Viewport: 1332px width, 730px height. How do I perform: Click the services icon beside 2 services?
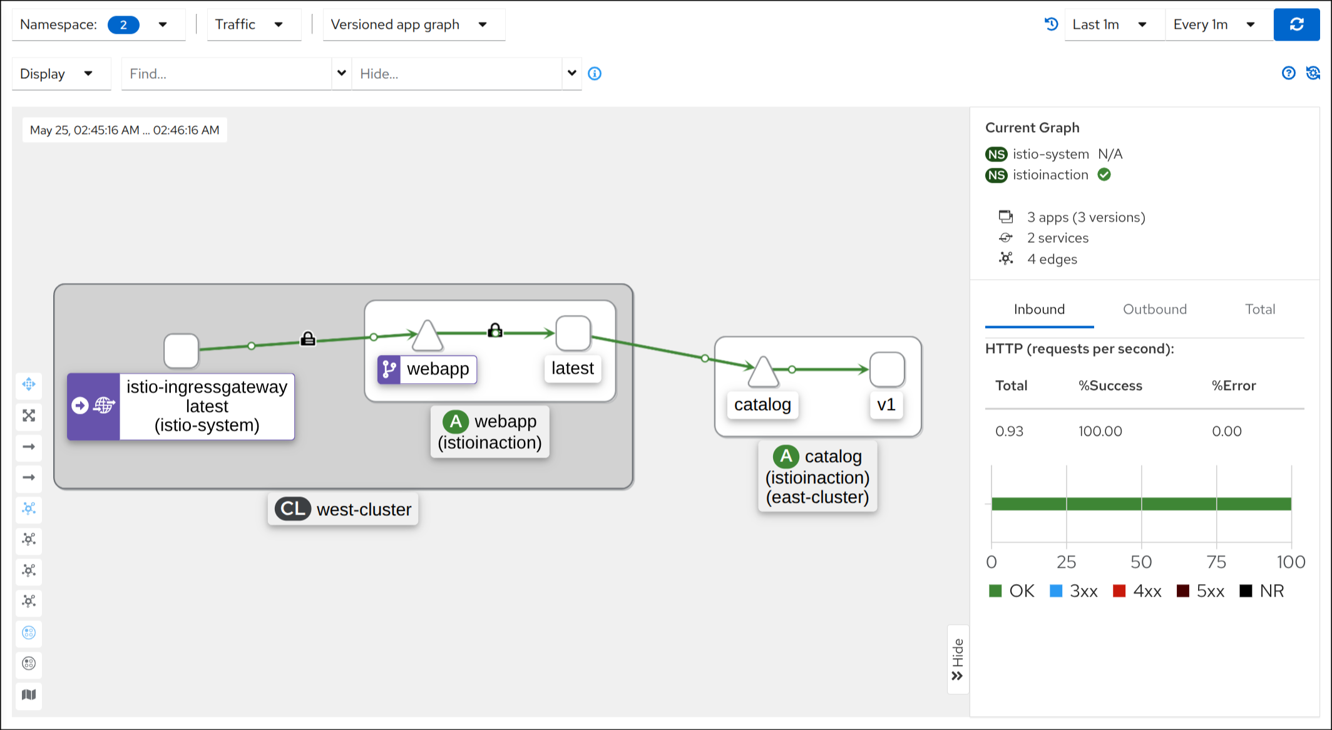[x=1006, y=238]
